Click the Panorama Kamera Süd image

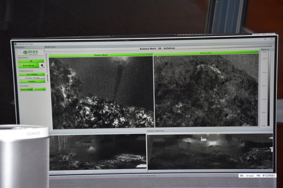coord(210,151)
